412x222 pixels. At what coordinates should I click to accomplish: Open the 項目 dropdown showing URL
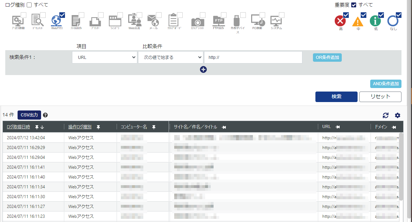click(x=105, y=57)
